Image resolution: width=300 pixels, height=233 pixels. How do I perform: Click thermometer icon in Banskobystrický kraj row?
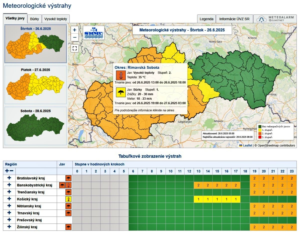point(68,185)
